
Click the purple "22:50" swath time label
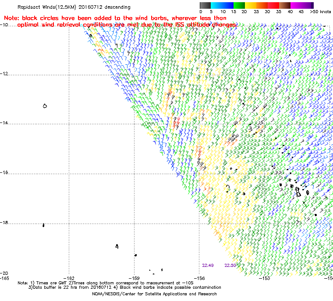230,266
